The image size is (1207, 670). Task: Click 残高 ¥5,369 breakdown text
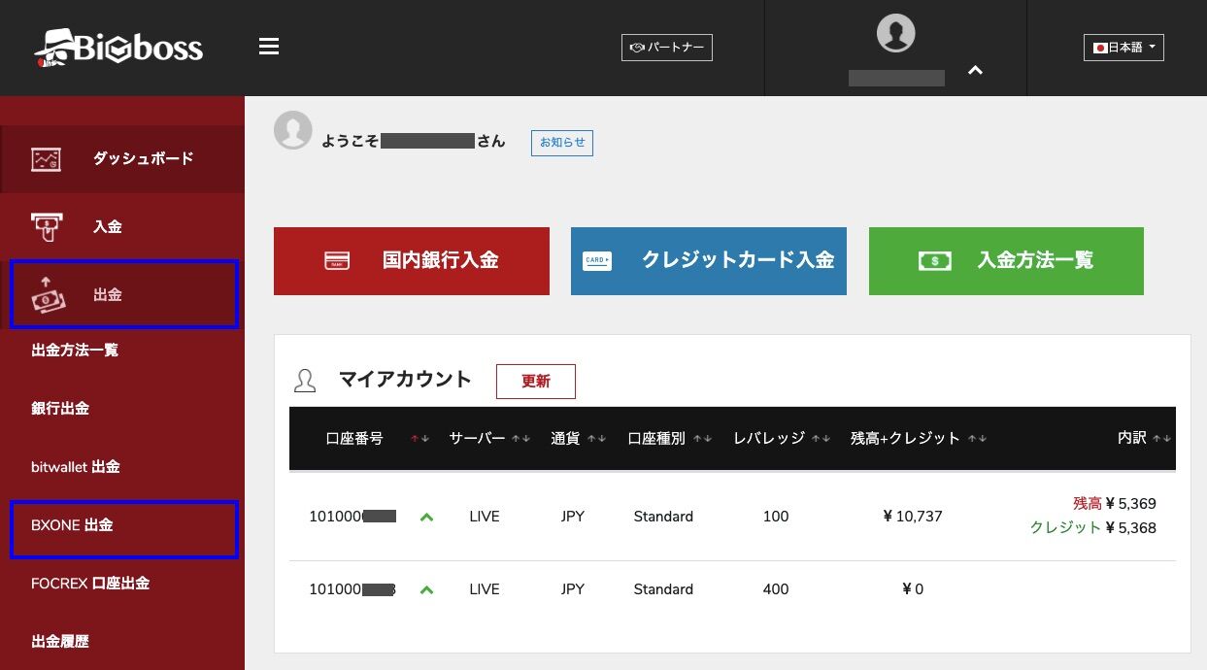(1115, 504)
